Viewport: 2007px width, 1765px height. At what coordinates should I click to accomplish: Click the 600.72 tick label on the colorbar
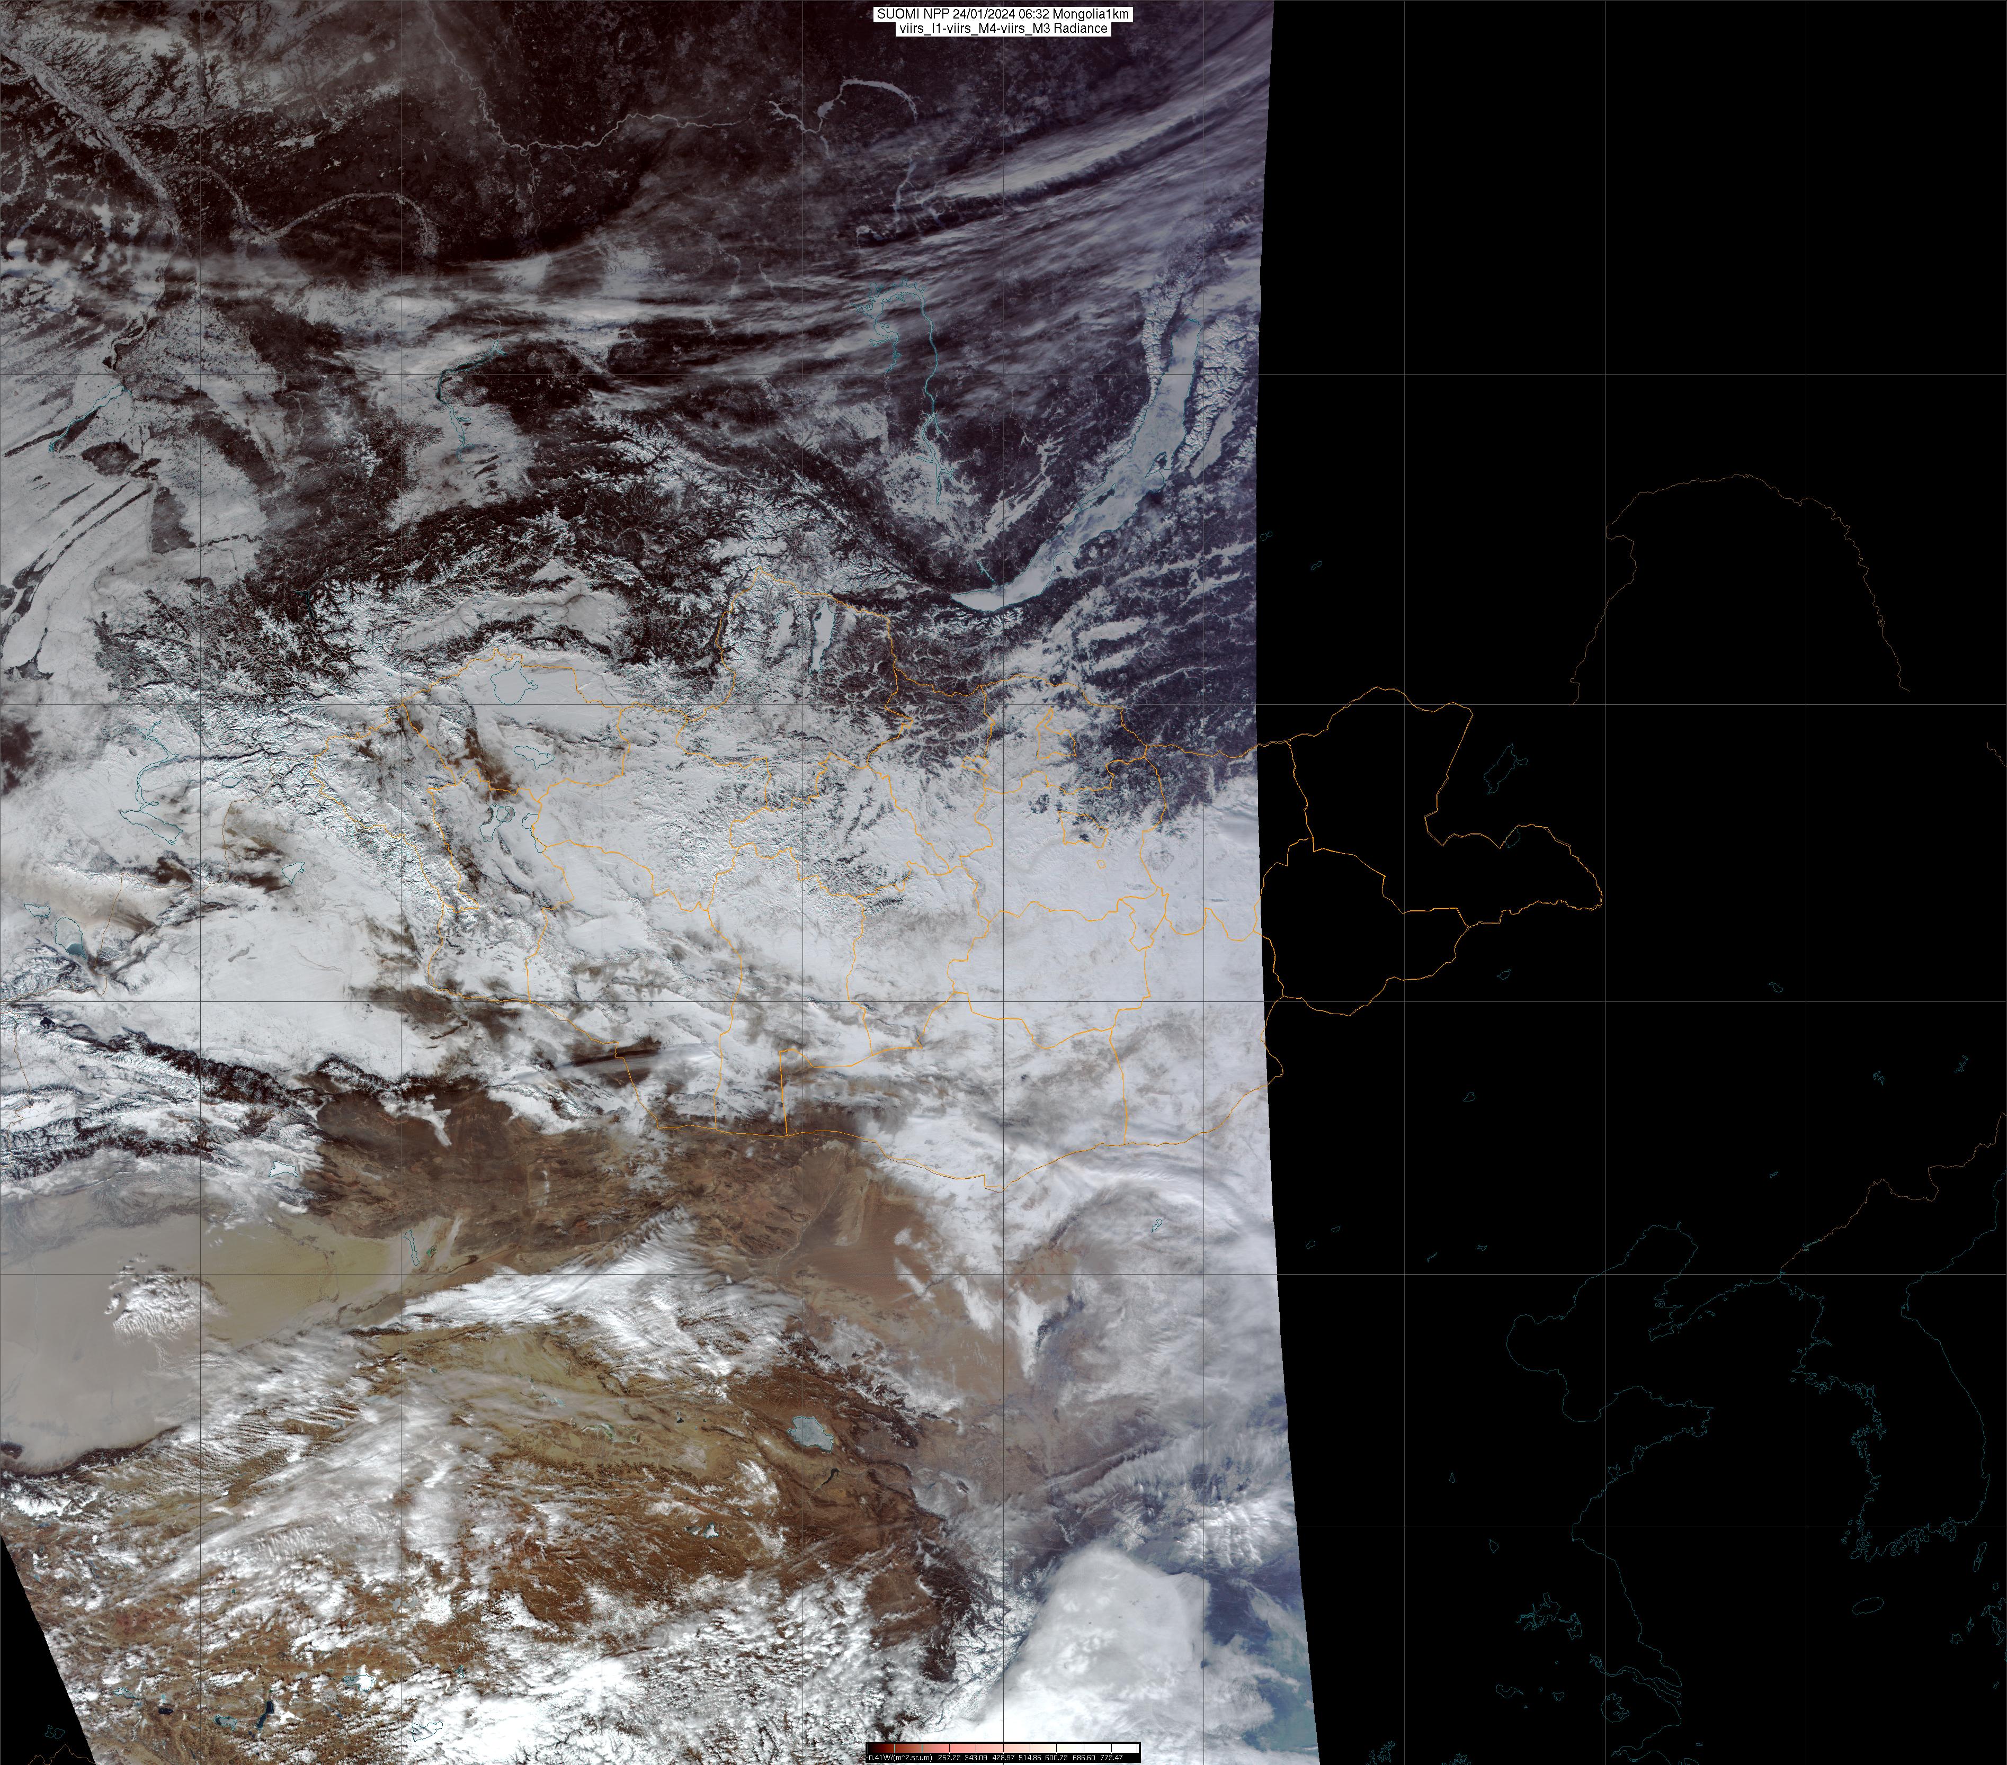[x=1057, y=1757]
